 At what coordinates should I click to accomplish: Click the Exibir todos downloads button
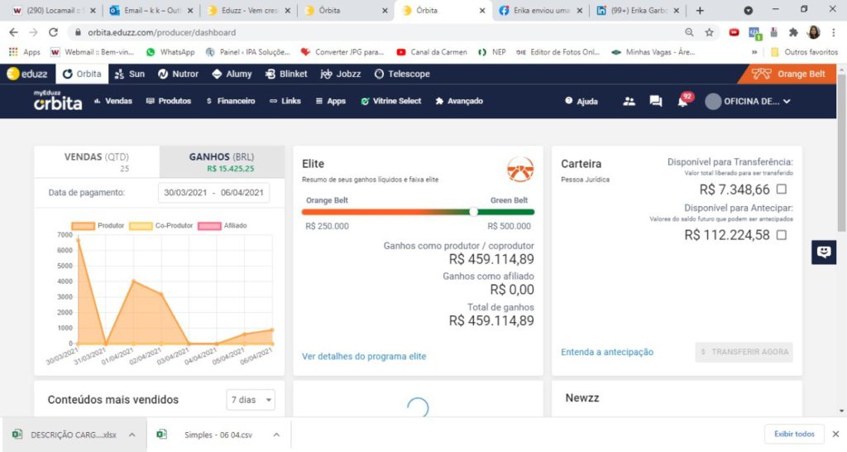(x=794, y=434)
